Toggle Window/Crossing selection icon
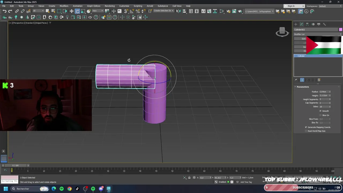The image size is (343, 193). click(x=65, y=11)
